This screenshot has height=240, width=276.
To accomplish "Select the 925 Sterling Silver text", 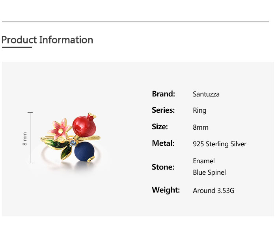I will [x=220, y=144].
